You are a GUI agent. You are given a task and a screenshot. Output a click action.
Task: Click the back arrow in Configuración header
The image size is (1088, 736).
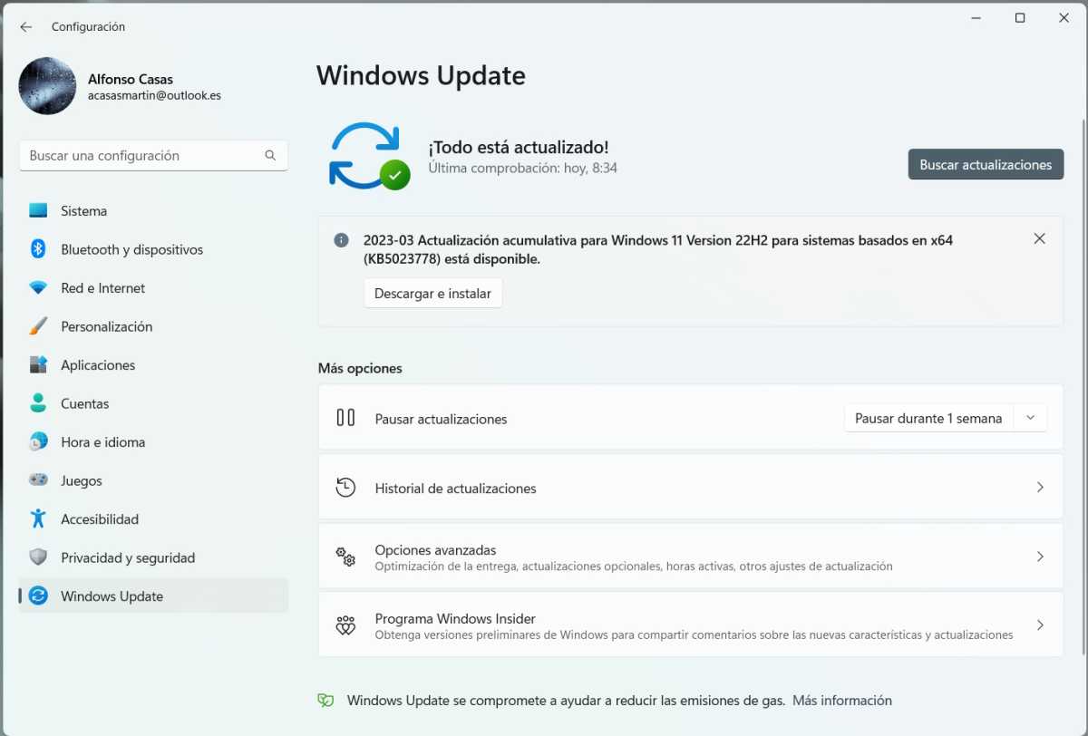25,27
